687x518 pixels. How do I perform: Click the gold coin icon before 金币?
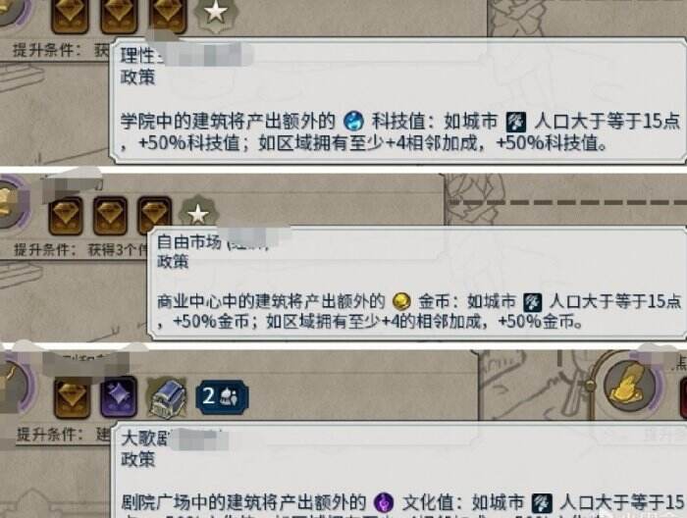coord(401,301)
